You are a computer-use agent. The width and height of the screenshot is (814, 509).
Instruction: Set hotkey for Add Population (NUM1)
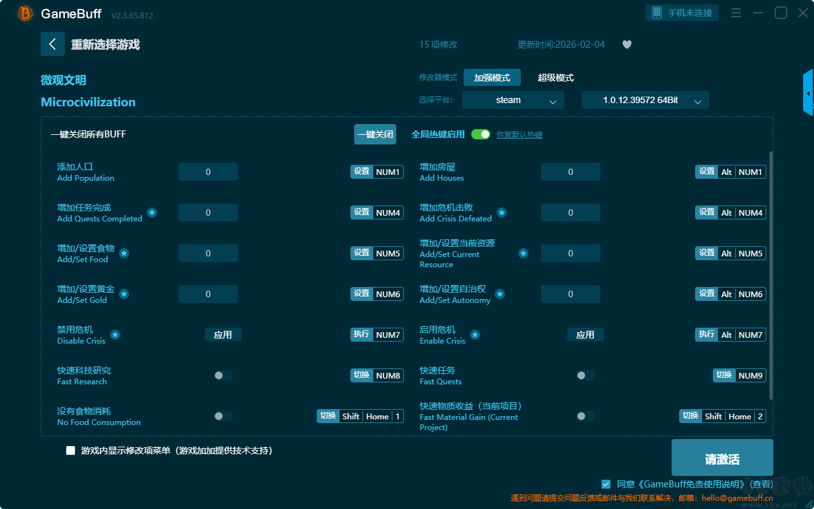pos(377,172)
